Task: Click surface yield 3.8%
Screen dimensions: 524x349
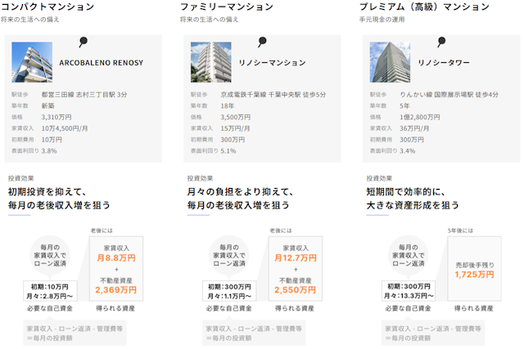Action: pos(49,151)
